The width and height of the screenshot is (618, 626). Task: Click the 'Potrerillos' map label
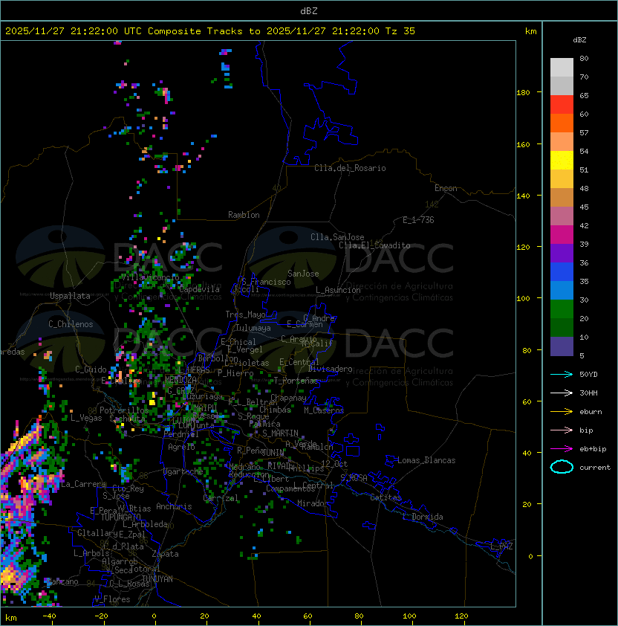pyautogui.click(x=124, y=410)
